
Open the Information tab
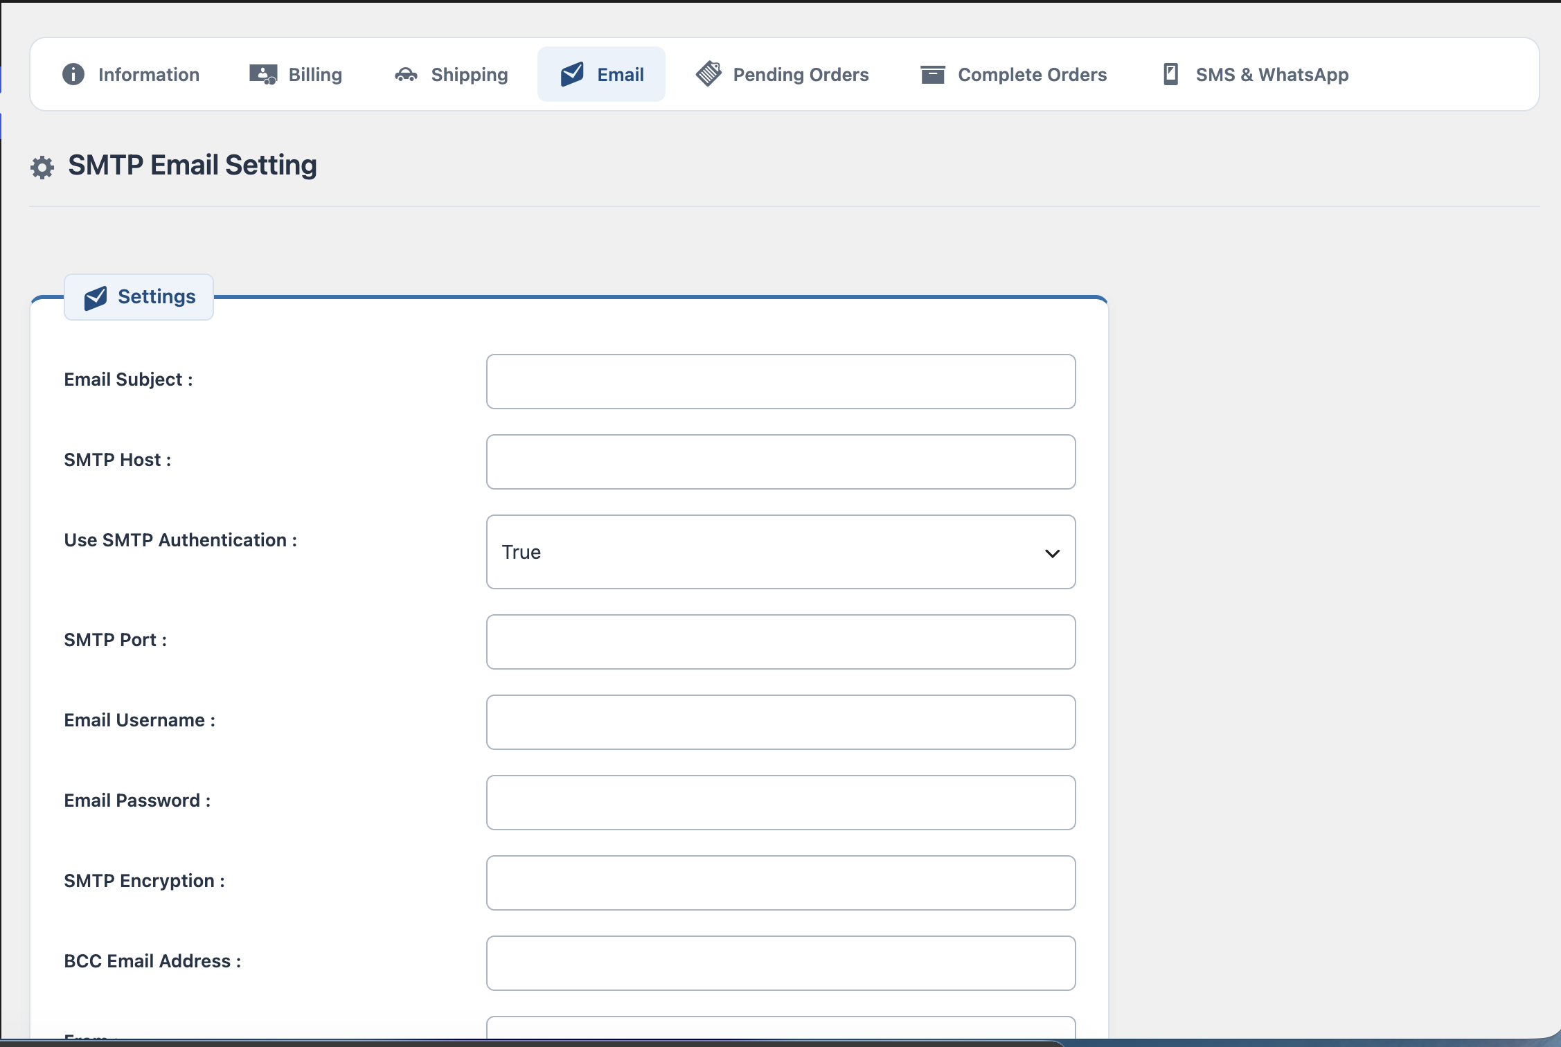click(x=132, y=74)
